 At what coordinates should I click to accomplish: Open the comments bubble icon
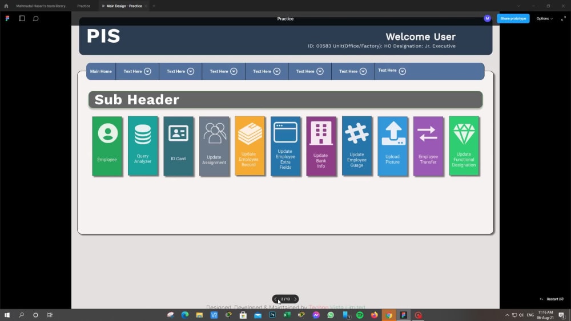[35, 18]
